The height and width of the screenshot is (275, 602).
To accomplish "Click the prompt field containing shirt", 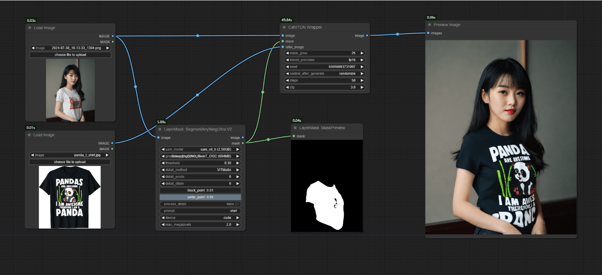I will point(200,211).
